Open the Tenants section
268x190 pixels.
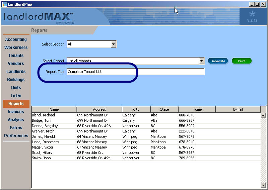16,56
